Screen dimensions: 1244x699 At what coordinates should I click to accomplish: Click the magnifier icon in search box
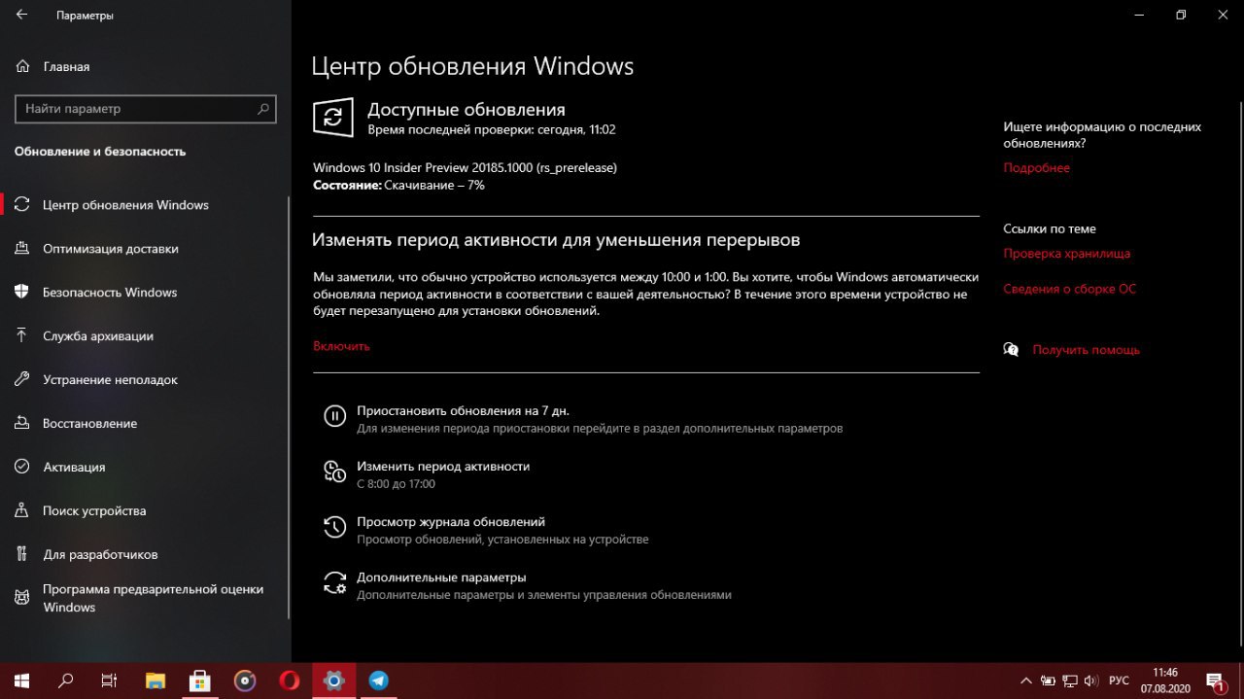(x=263, y=109)
